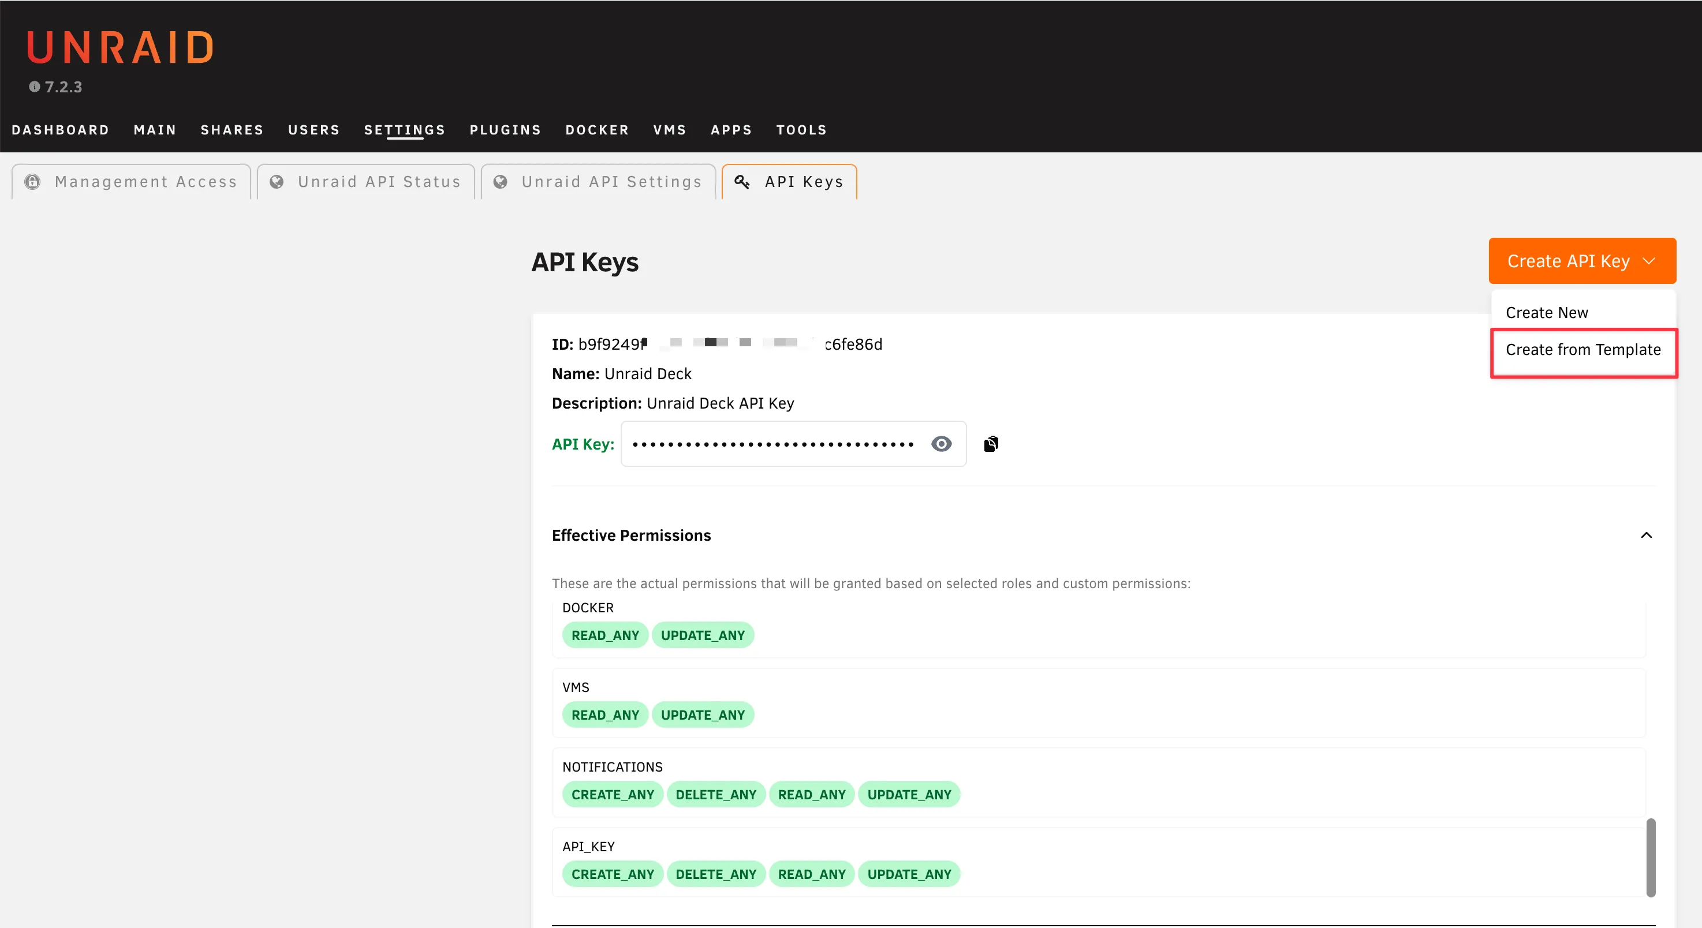Image resolution: width=1702 pixels, height=928 pixels.
Task: Click inside the masked API Key field
Action: 793,444
